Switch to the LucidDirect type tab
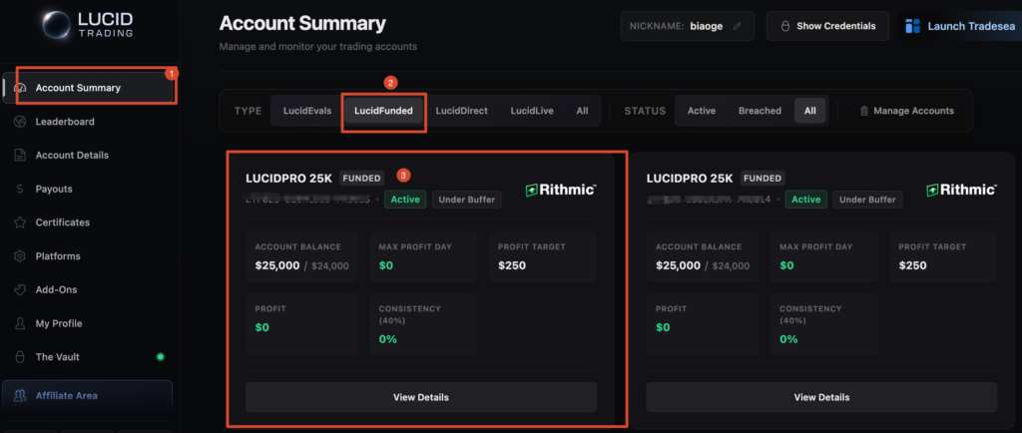The height and width of the screenshot is (433, 1022). [x=461, y=111]
